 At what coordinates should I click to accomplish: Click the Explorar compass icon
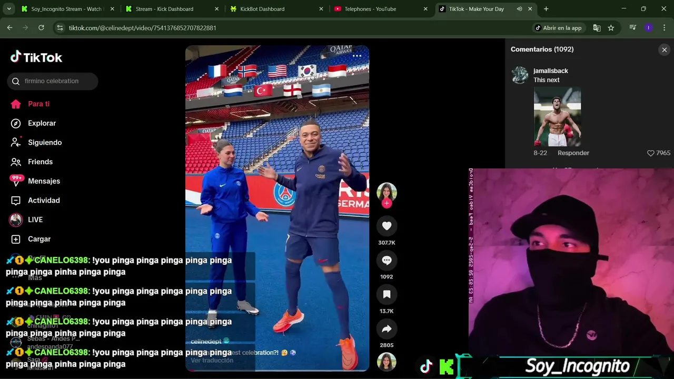pos(16,123)
